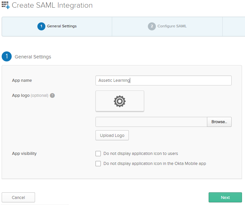Click the app grid plus icon beside title
Viewport: 245px width, 205px height.
coord(6,5)
